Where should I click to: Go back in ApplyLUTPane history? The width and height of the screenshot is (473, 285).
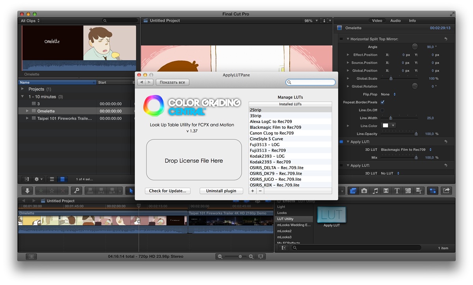(142, 82)
